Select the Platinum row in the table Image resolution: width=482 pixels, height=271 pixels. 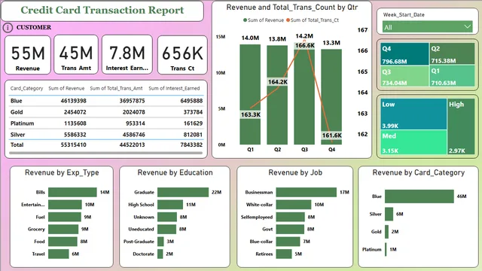click(x=106, y=123)
